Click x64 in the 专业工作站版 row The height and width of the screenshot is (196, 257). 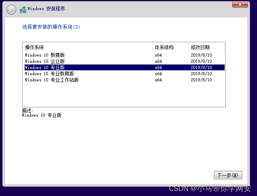[158, 80]
